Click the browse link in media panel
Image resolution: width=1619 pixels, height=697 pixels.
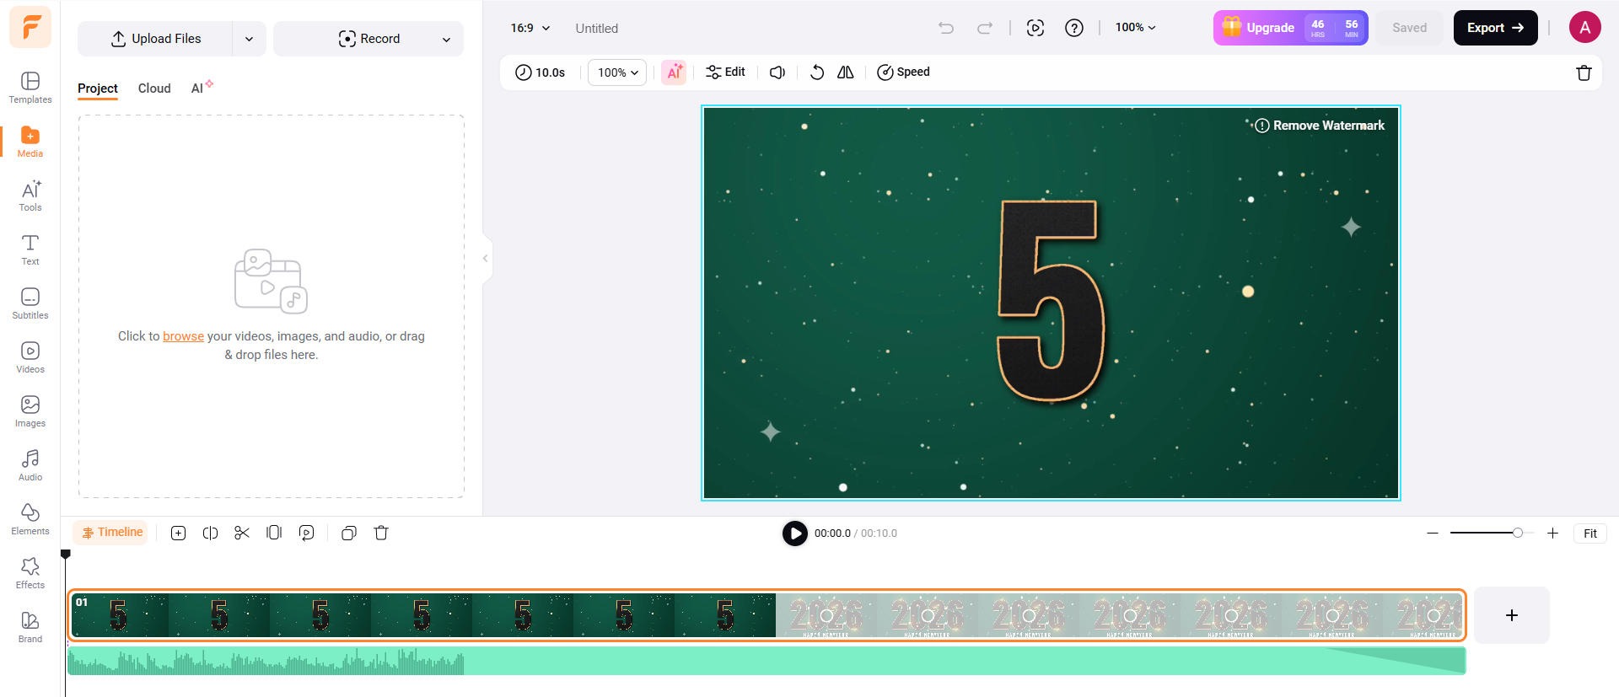click(x=183, y=336)
